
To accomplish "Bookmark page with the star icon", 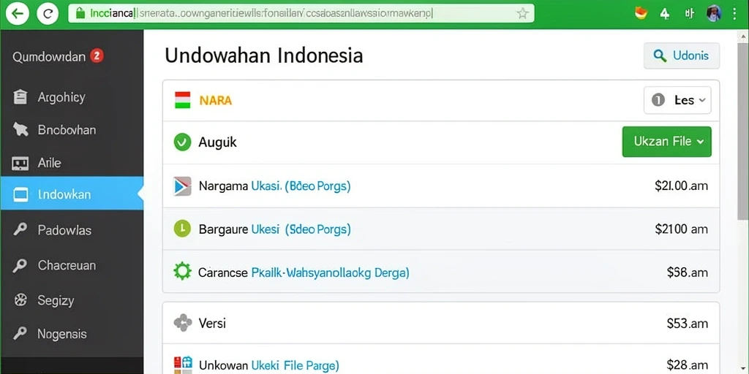I will tap(522, 13).
